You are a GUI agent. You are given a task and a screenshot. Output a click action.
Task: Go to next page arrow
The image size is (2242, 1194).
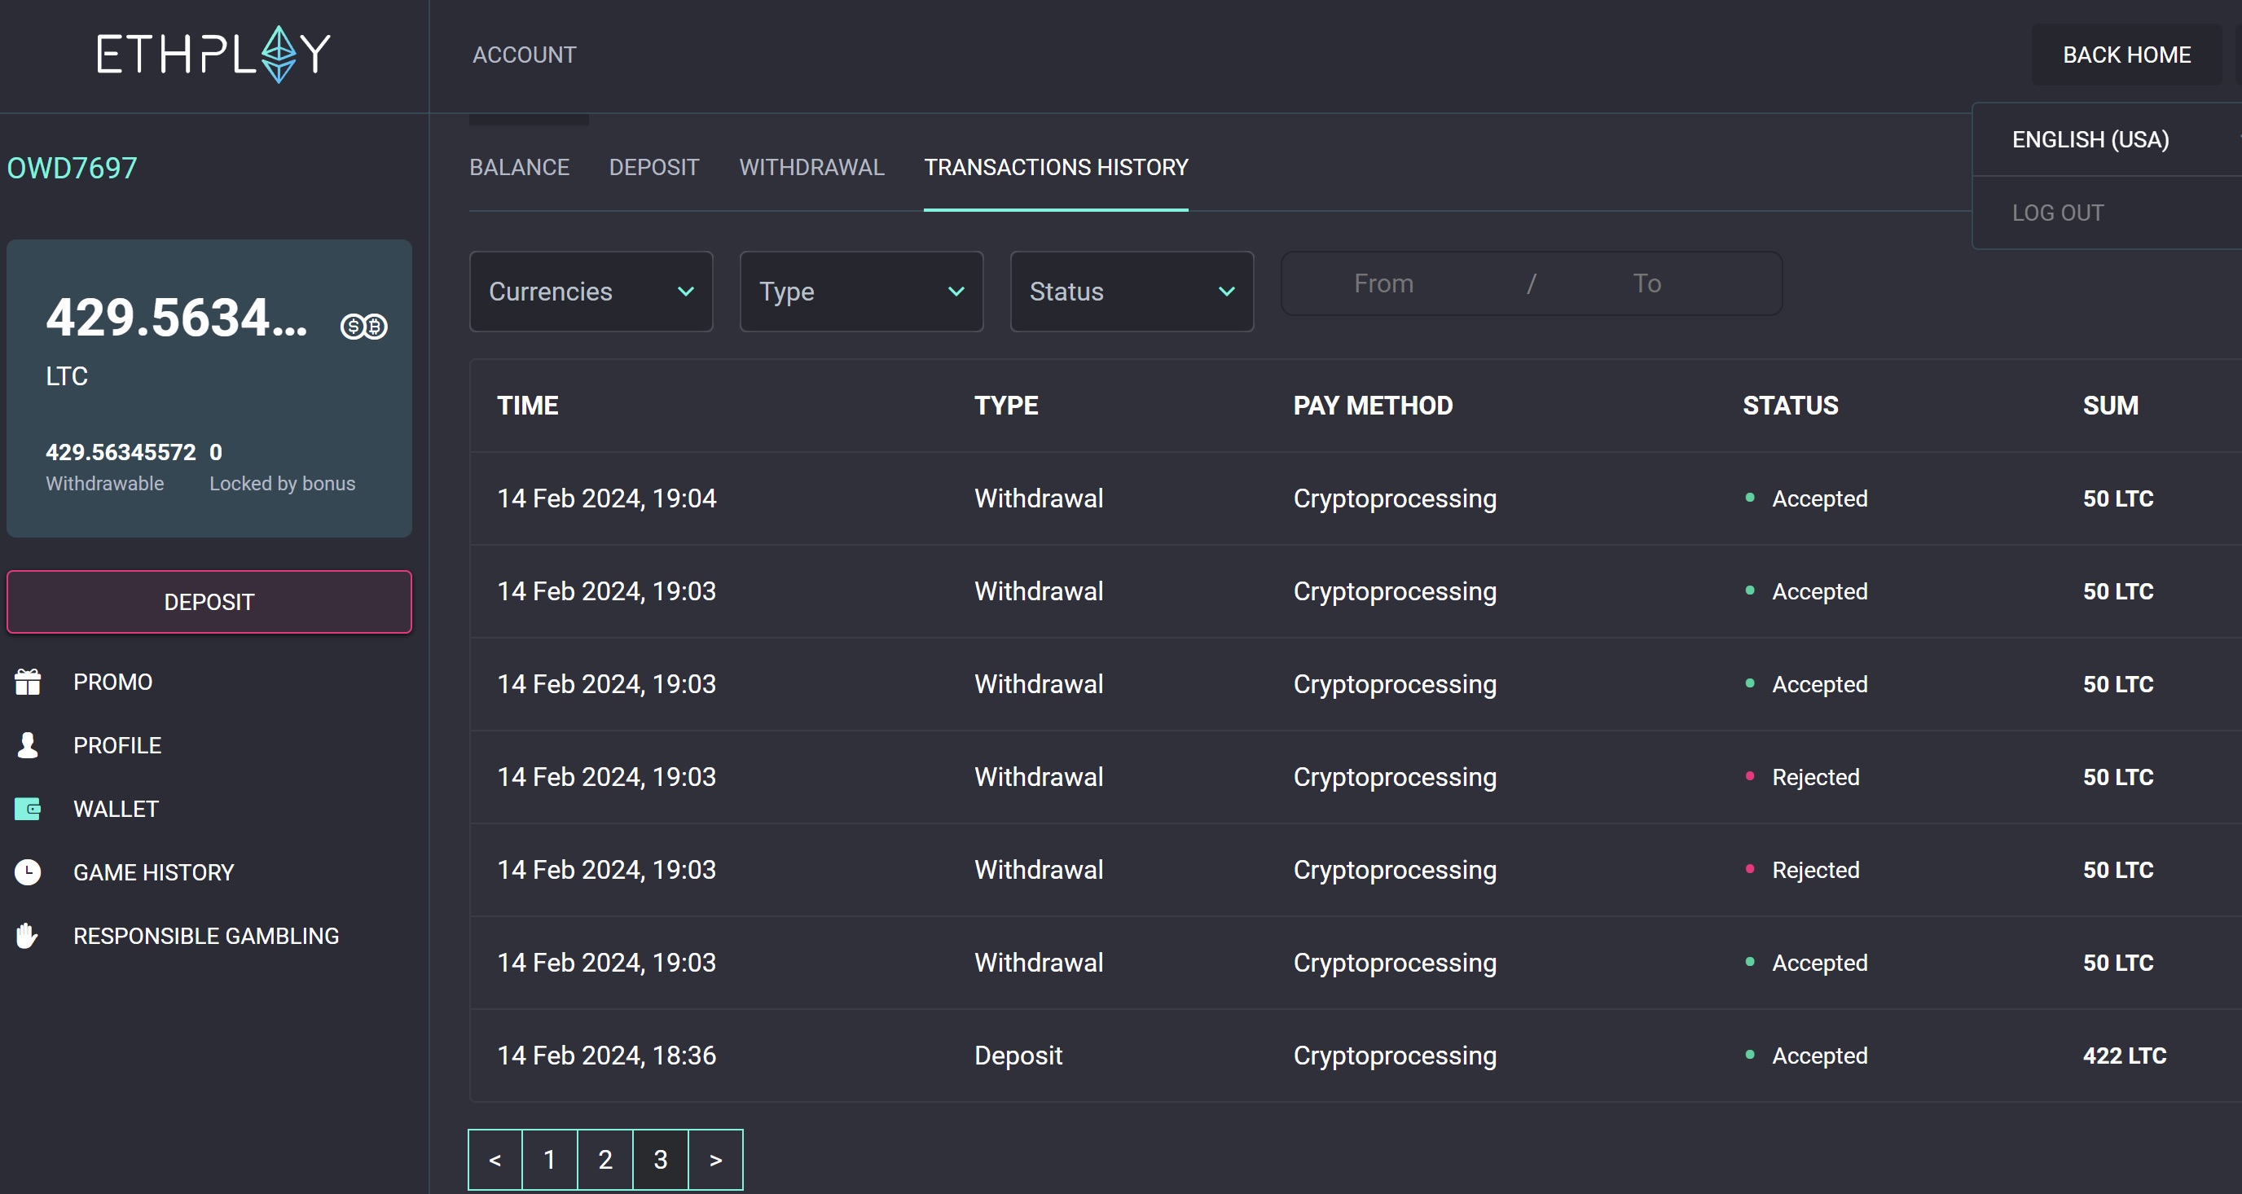pyautogui.click(x=715, y=1159)
